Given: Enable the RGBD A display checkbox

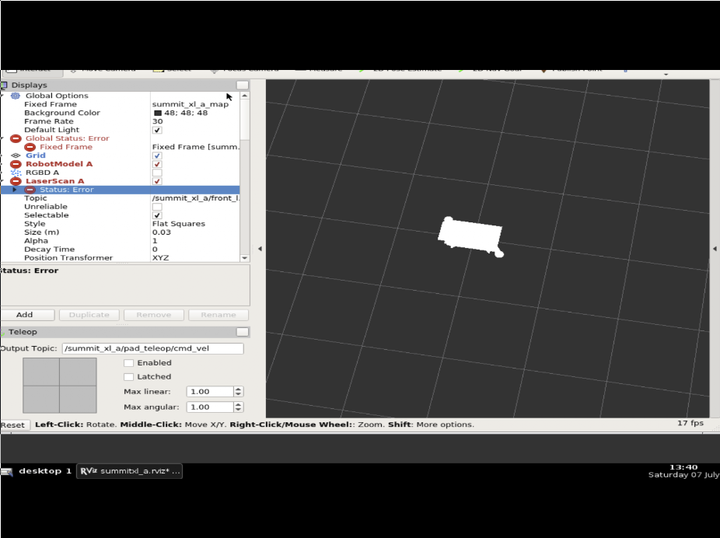Looking at the screenshot, I should [x=157, y=173].
